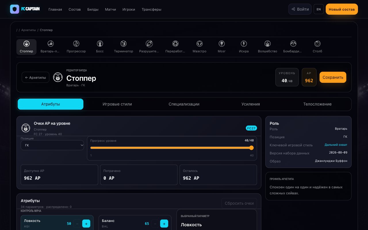Click the Архетипы breadcrumb link
Viewport: 368px width, 230px height.
pos(28,30)
